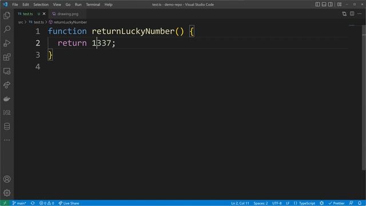Click src in breadcrumb
The height and width of the screenshot is (206, 366).
(x=21, y=22)
